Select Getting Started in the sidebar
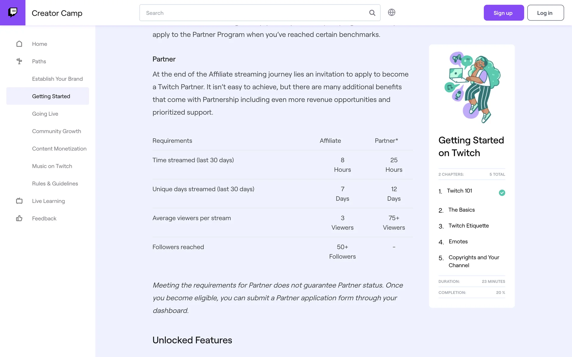This screenshot has height=357, width=572. [x=51, y=96]
